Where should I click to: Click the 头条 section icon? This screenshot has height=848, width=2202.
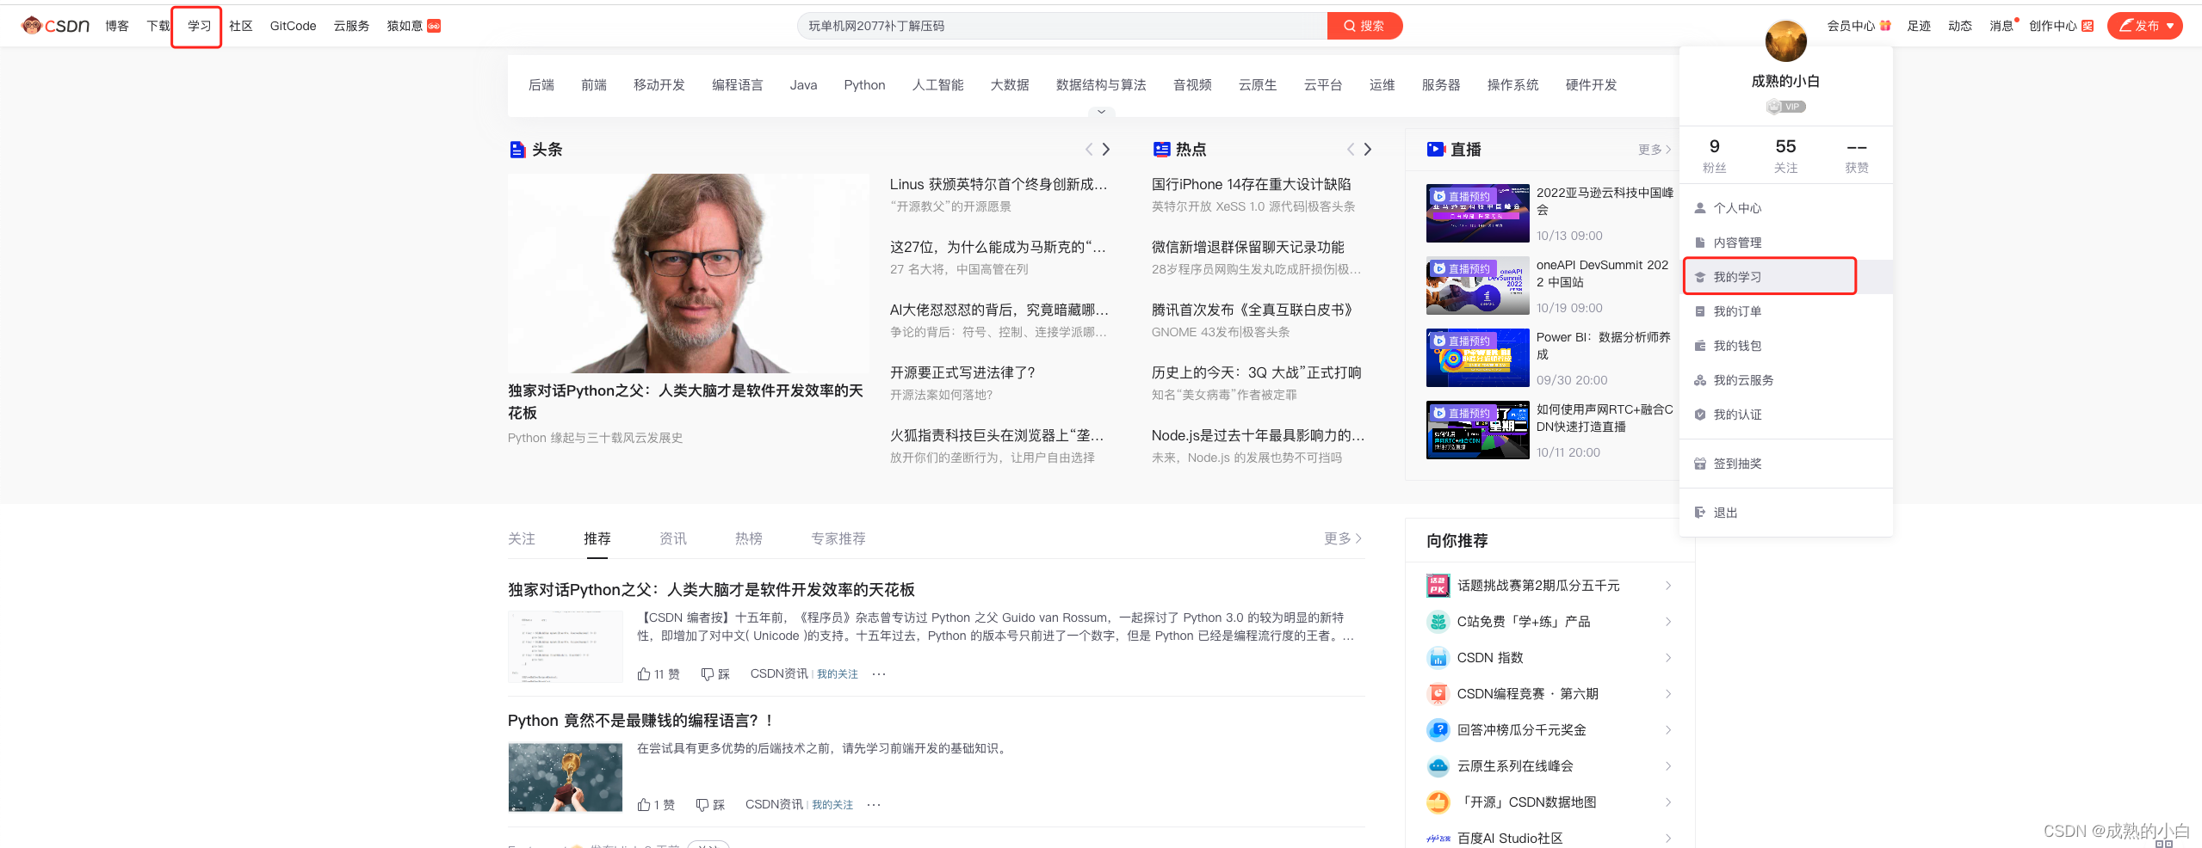(517, 150)
